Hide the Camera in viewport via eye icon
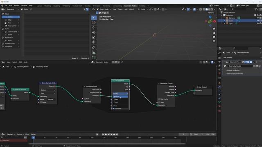Image resolution: width=262 pixels, height=147 pixels. [257, 18]
